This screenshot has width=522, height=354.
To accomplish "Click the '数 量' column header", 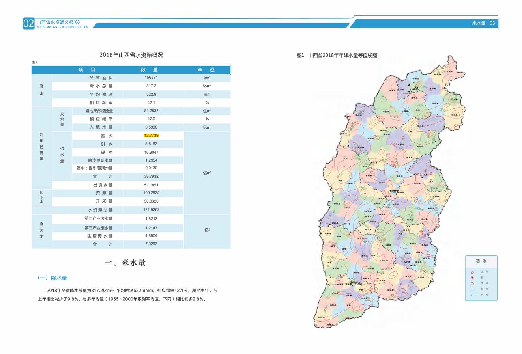I will pyautogui.click(x=150, y=70).
